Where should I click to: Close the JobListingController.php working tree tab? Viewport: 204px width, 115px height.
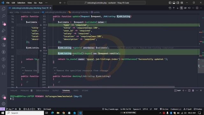(x=50, y=8)
